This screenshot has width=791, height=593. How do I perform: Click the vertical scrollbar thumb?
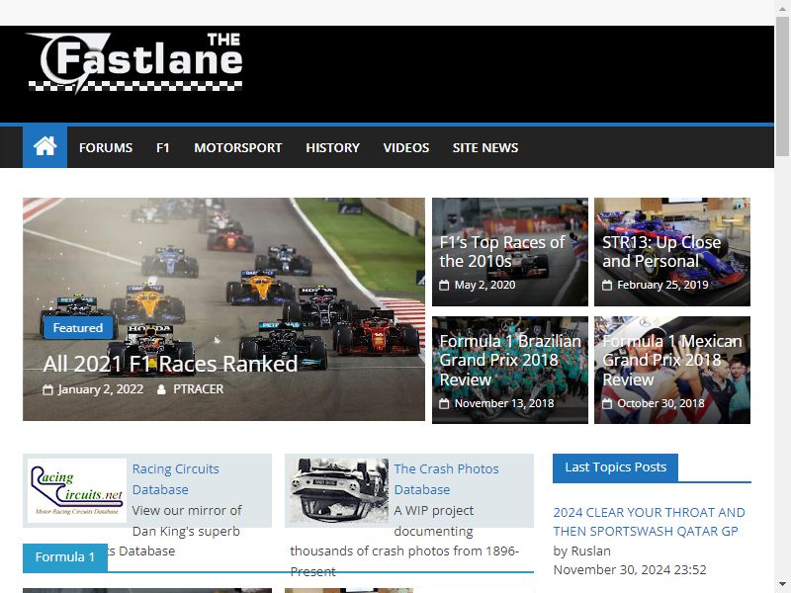coord(782,86)
